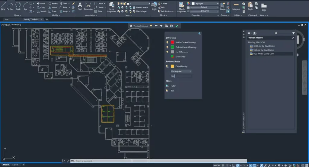Click the Group tool
Screen dimensions: 309x167
(x=223, y=6)
